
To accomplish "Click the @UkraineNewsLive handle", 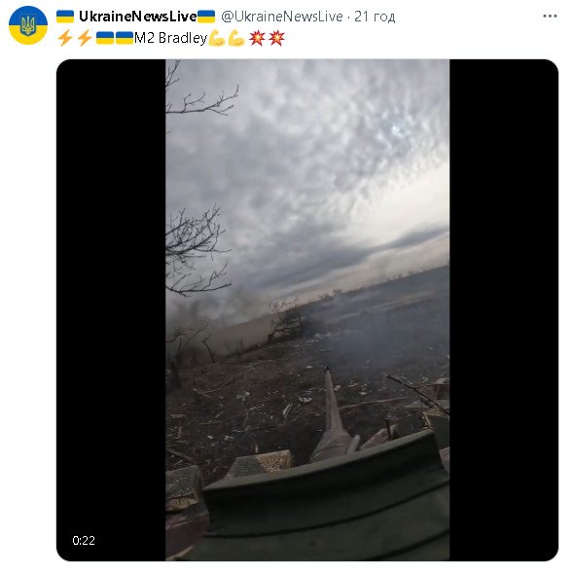I will tap(282, 17).
